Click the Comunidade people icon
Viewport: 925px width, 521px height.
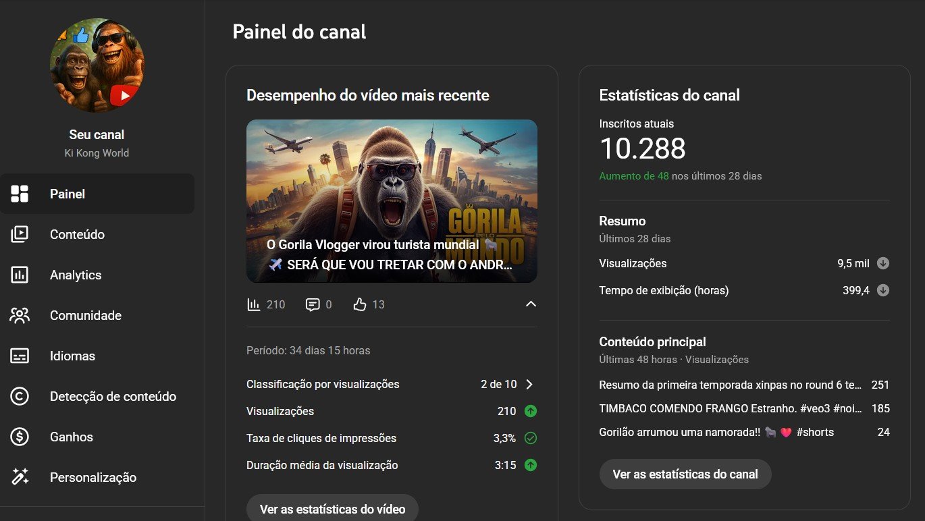tap(20, 315)
